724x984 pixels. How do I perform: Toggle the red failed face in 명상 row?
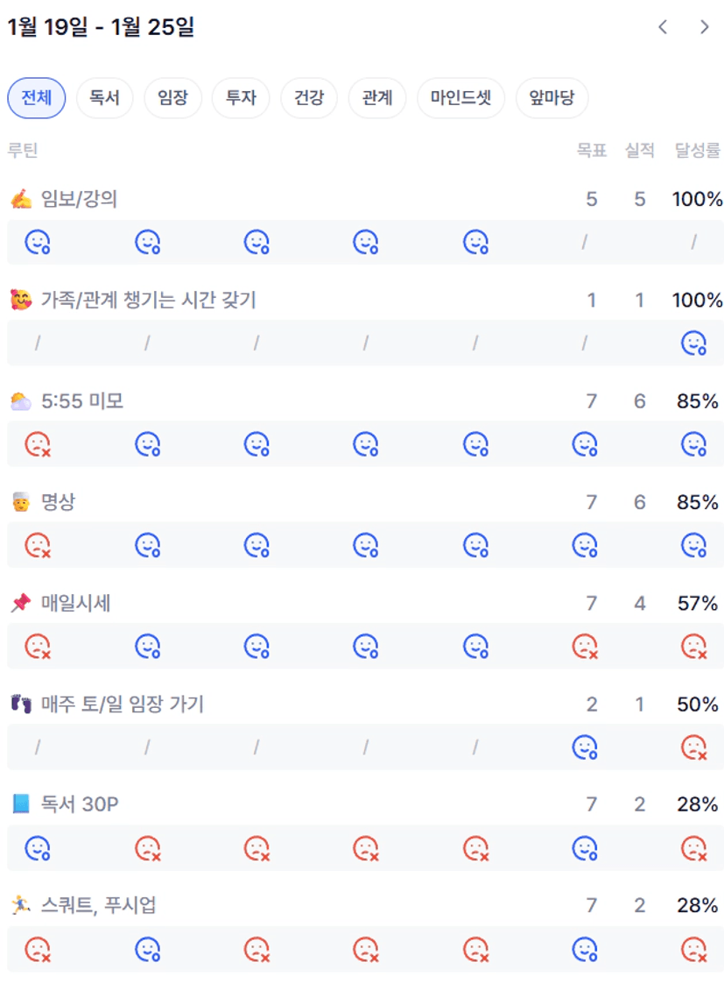click(x=38, y=545)
